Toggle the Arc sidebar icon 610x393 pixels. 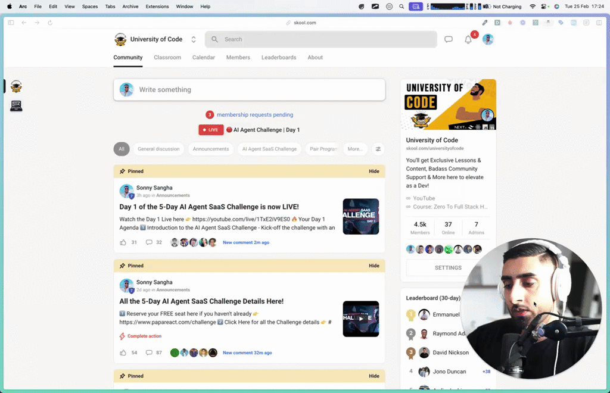11,23
